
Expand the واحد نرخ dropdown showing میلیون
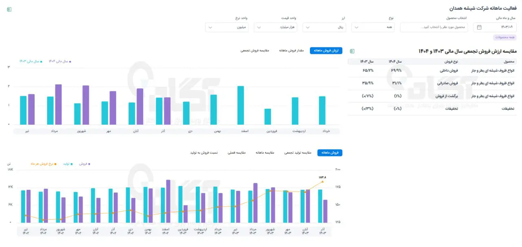(226, 27)
